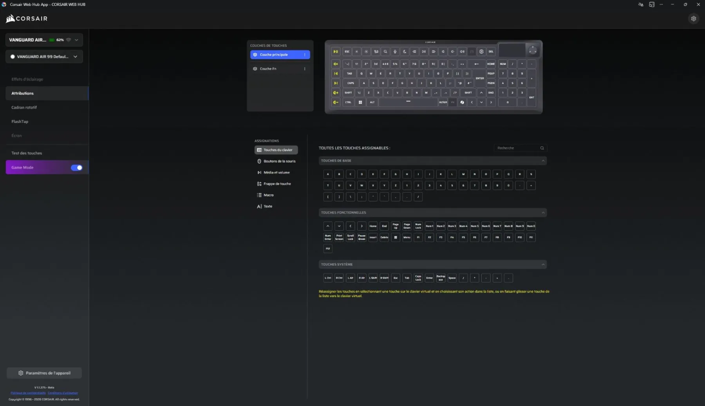Expand the VANGUARD AIR 99 Default profile dropdown
The height and width of the screenshot is (406, 705).
(75, 56)
